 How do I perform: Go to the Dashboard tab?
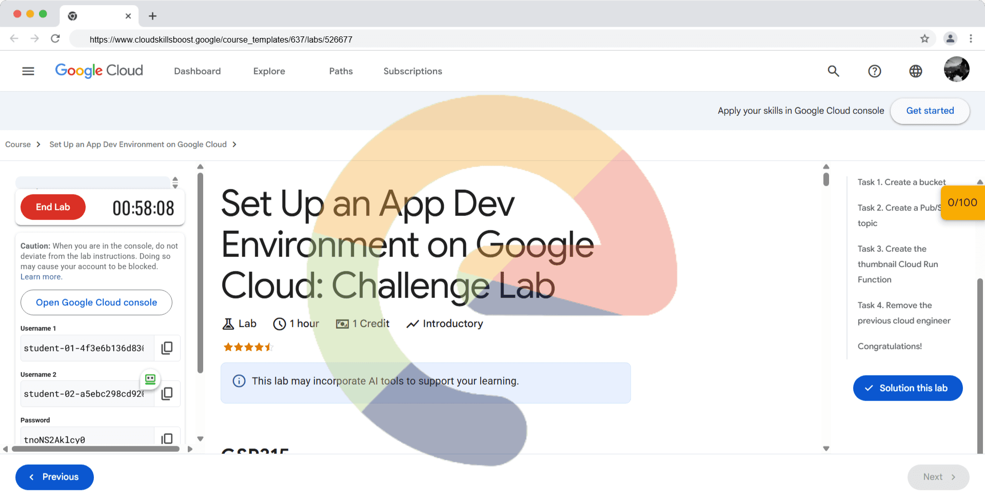(x=197, y=71)
